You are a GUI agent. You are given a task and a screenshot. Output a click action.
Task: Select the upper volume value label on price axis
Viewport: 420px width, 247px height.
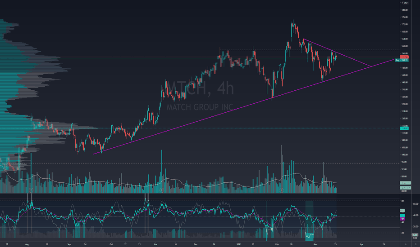(x=405, y=183)
